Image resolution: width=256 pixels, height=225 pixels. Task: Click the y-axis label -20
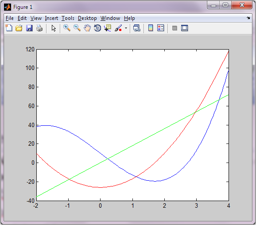tap(31, 182)
